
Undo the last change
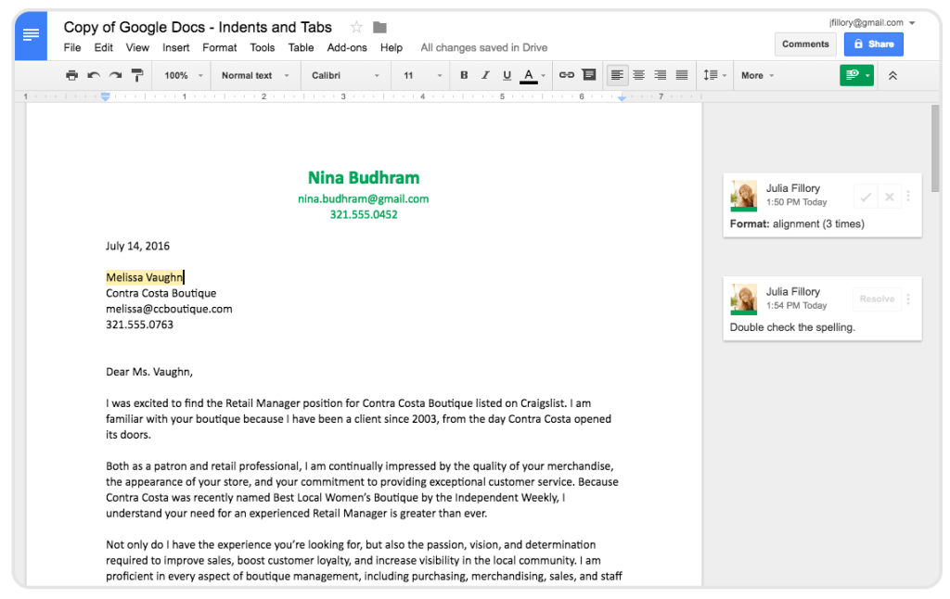[92, 75]
